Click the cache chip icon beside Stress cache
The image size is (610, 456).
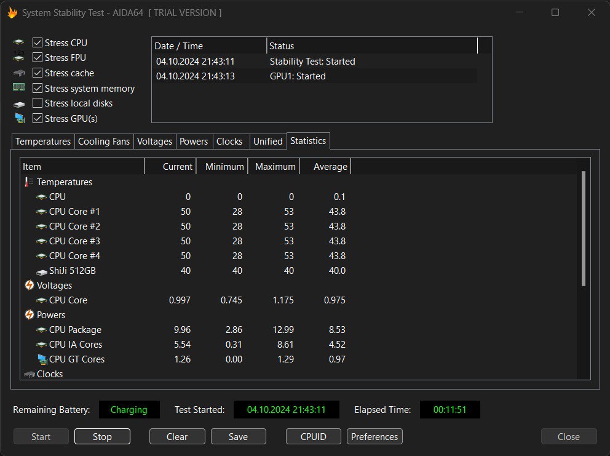click(x=18, y=73)
